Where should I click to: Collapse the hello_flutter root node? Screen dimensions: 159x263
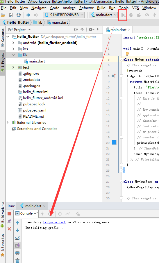click(8, 36)
